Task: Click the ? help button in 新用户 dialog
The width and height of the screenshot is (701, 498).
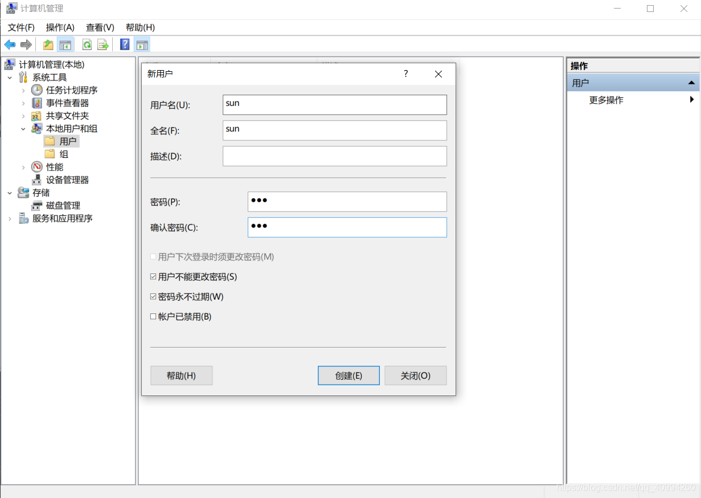Action: pyautogui.click(x=406, y=74)
